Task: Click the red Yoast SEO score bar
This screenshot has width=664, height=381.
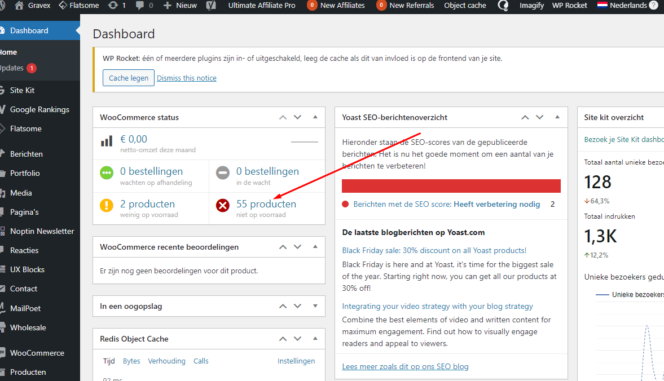Action: point(451,186)
